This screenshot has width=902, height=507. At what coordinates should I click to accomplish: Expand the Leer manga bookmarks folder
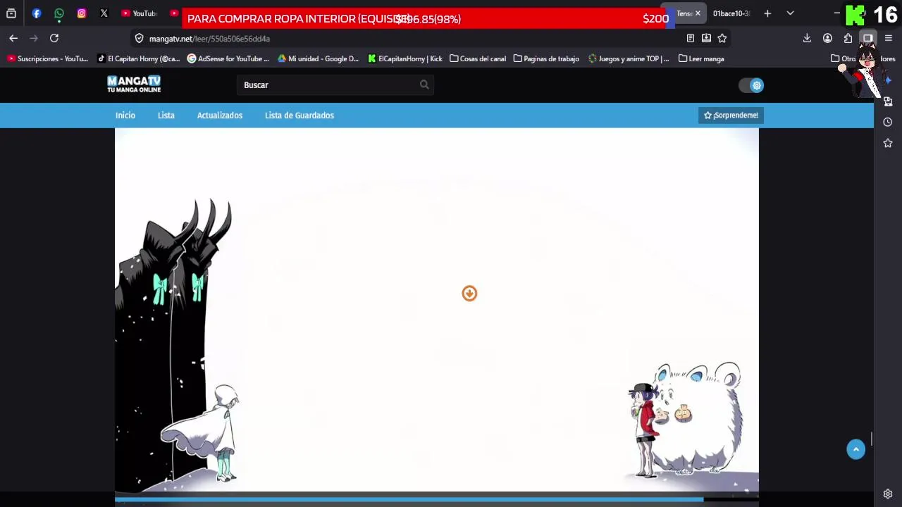(701, 58)
